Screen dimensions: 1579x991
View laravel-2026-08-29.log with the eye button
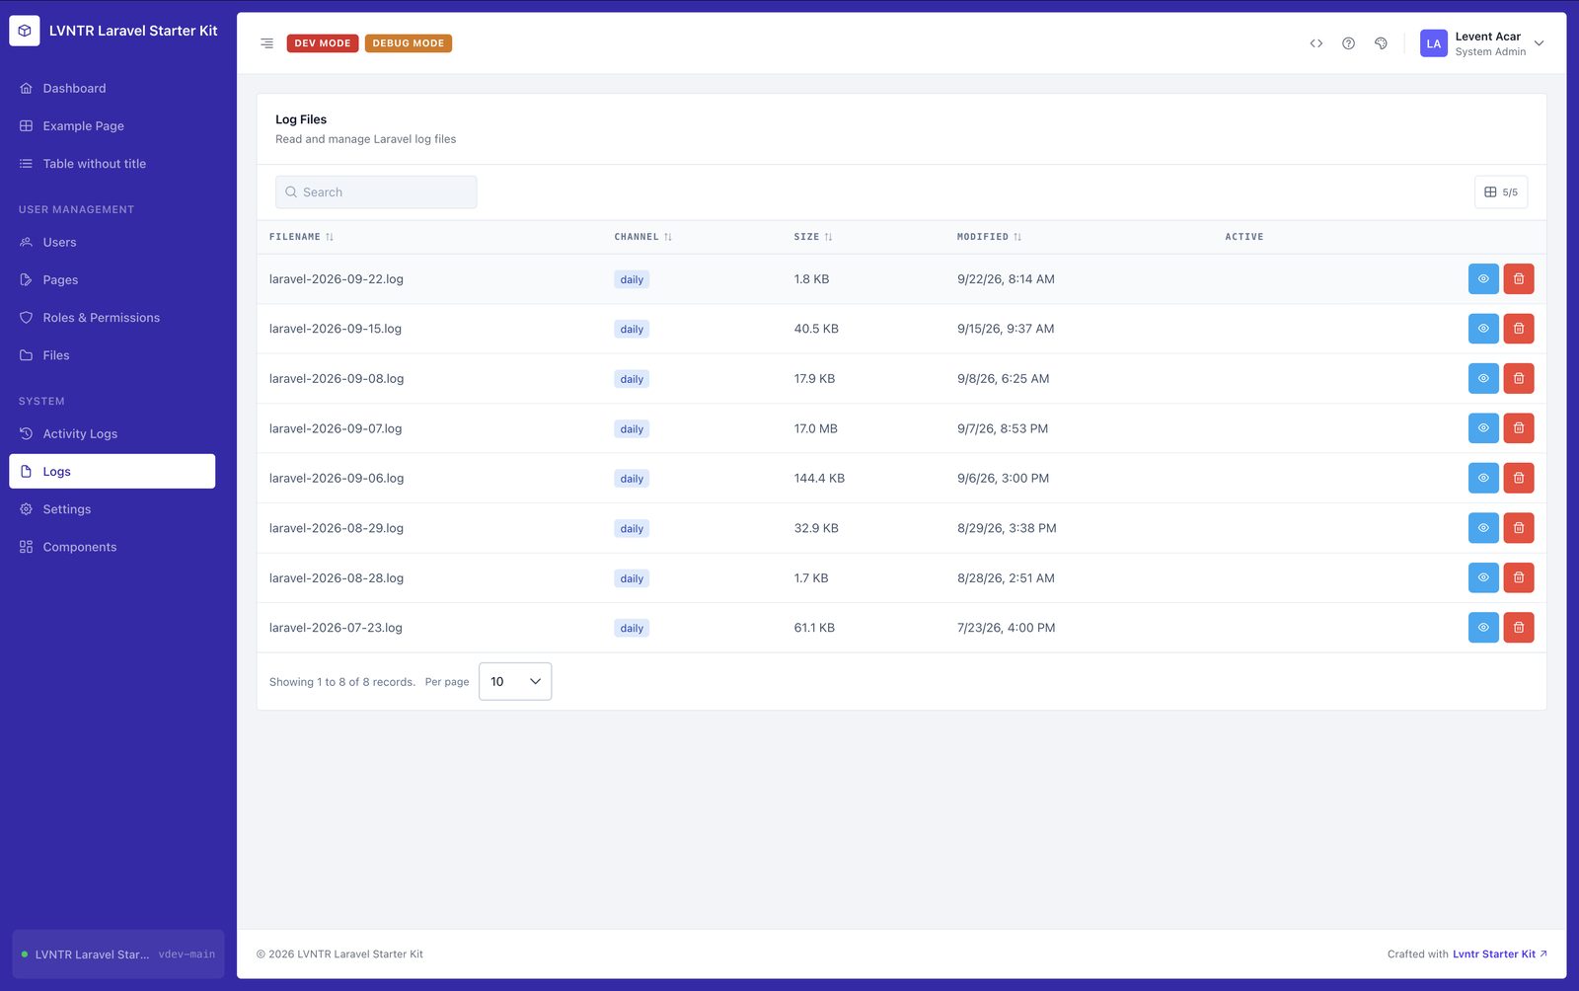click(x=1483, y=528)
